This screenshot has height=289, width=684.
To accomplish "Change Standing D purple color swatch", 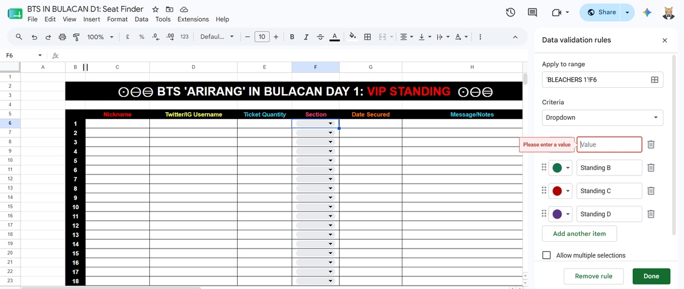I will click(561, 214).
